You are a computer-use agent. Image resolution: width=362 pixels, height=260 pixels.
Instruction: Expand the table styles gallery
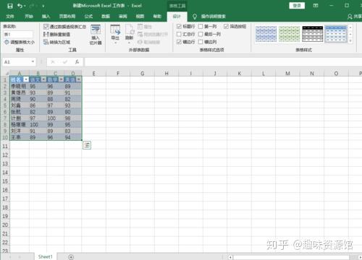[x=350, y=41]
